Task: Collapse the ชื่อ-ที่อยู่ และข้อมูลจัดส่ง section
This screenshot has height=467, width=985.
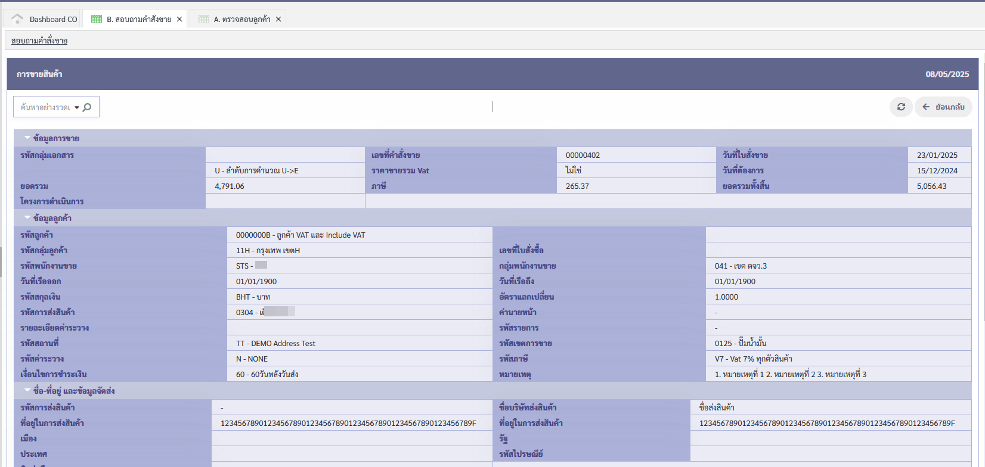Action: [27, 390]
